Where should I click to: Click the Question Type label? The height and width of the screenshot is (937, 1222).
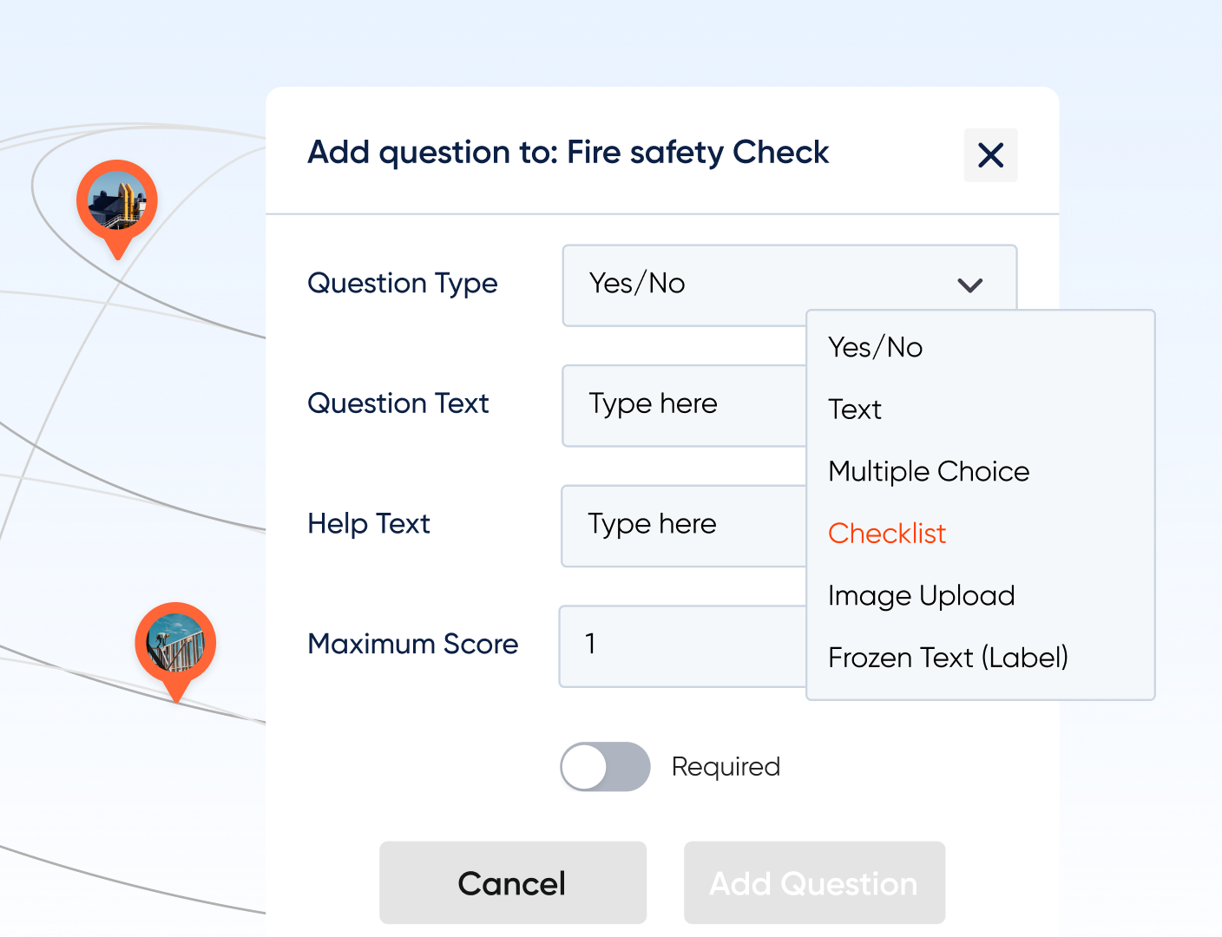(x=403, y=284)
